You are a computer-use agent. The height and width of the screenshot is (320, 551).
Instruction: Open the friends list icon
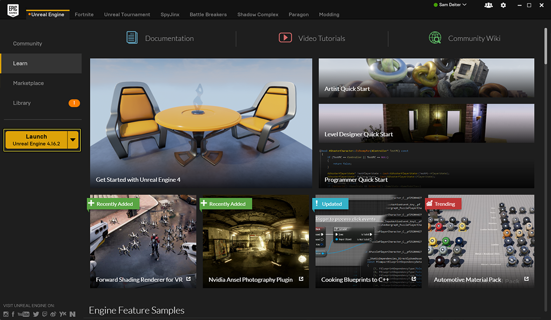point(488,6)
